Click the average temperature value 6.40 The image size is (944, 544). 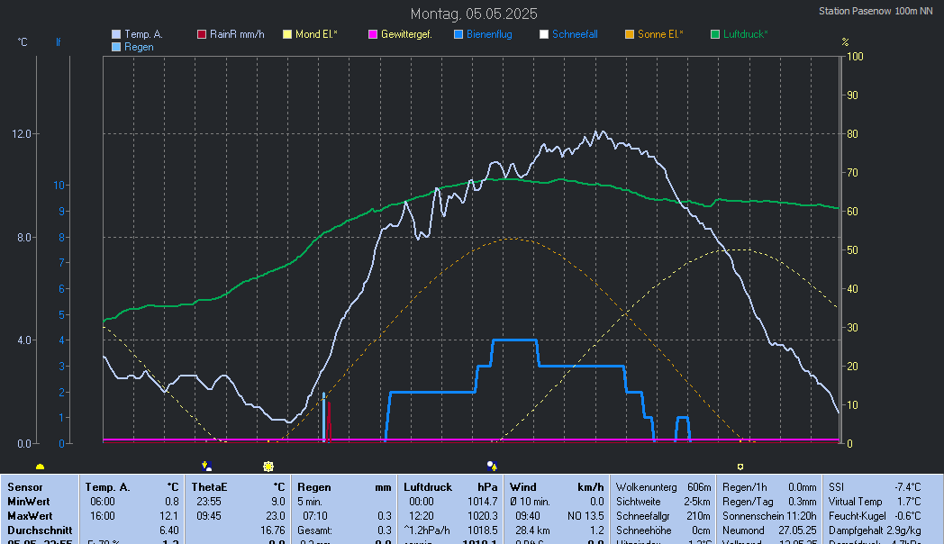(169, 530)
